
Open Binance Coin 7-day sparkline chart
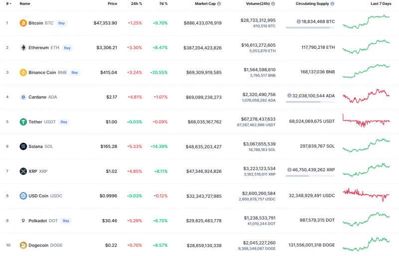(366, 71)
